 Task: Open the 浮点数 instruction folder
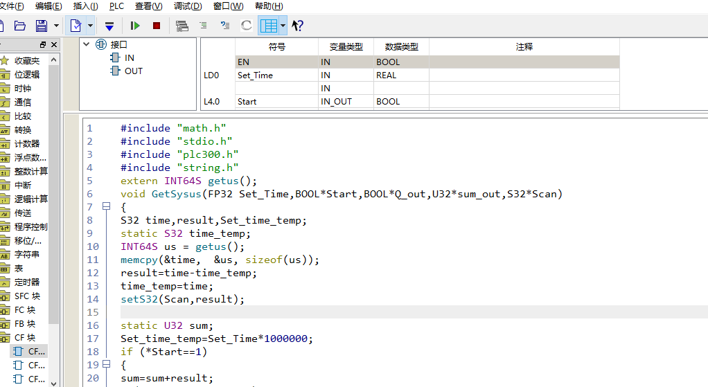(x=30, y=157)
